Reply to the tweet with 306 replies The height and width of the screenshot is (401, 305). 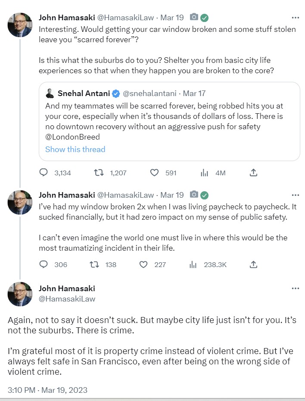point(44,264)
